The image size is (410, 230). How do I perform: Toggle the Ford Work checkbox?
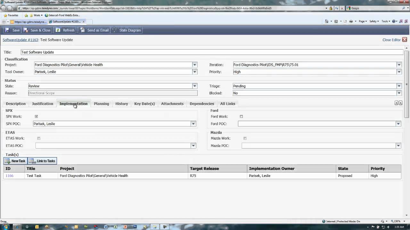tap(241, 117)
